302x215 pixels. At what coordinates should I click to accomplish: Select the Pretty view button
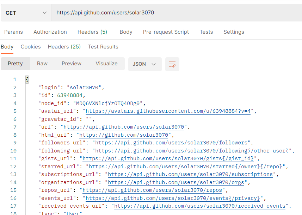pyautogui.click(x=15, y=64)
